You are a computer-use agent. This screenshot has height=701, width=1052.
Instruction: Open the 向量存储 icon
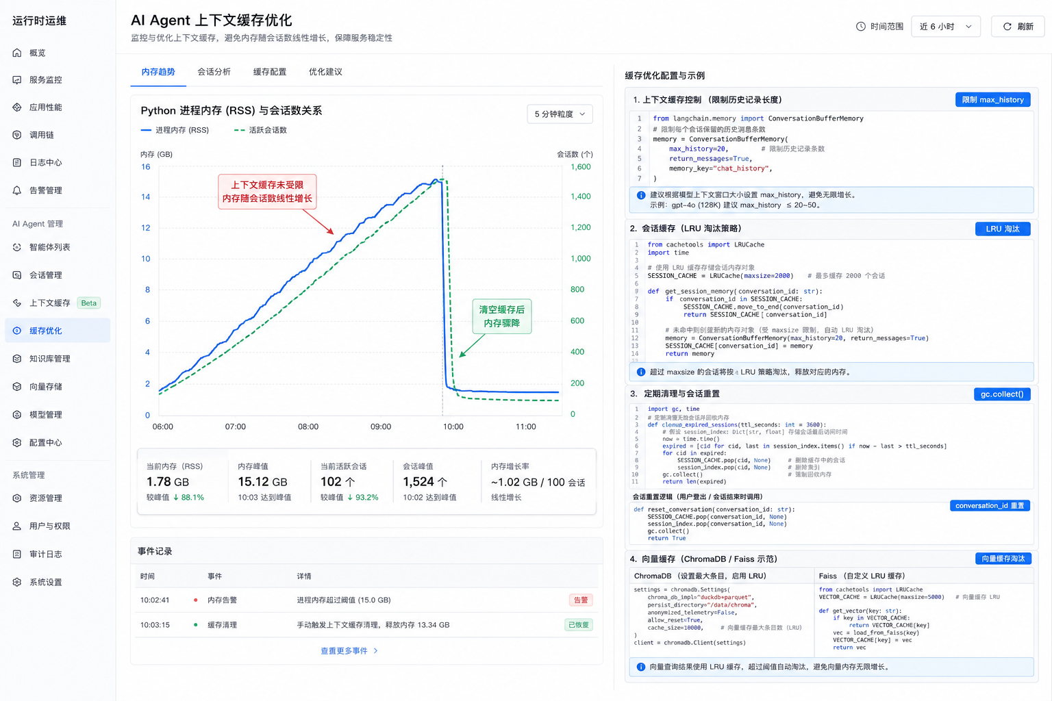point(17,387)
